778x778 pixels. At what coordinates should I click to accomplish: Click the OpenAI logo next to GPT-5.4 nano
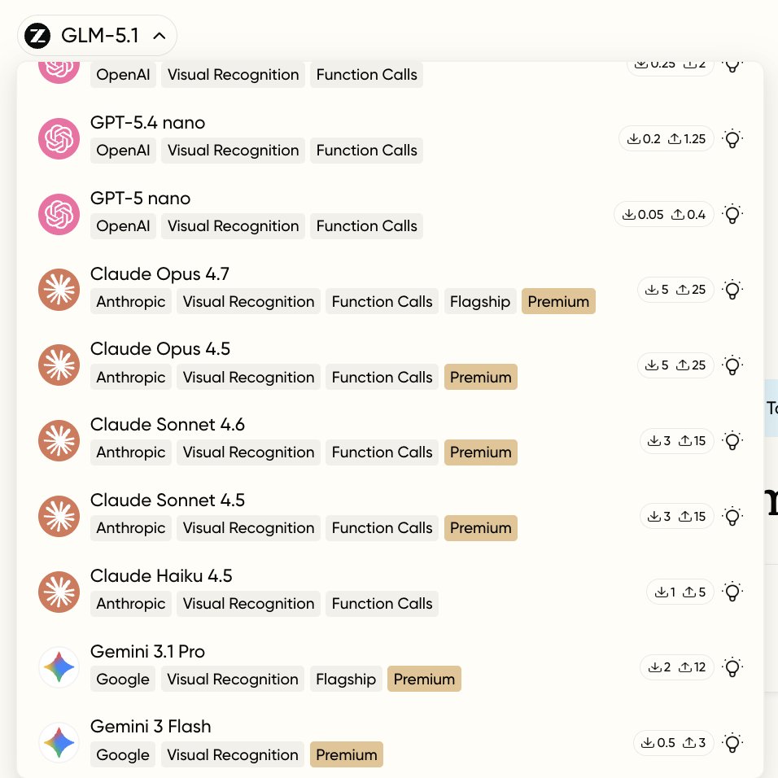(x=59, y=138)
